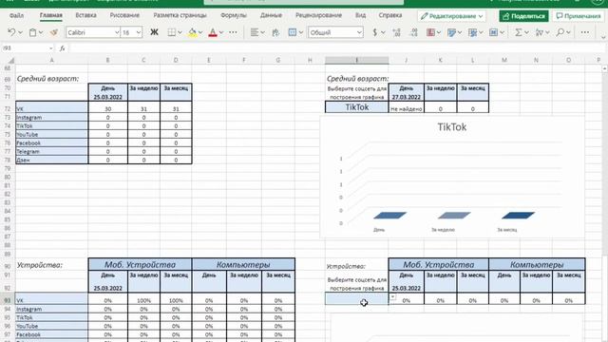
Task: Select column B header
Action: (107, 60)
